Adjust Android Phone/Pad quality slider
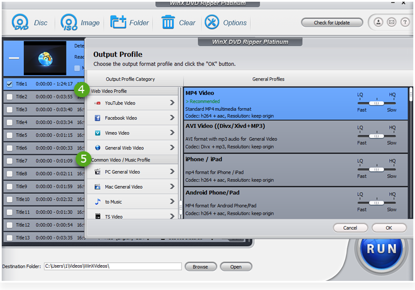 376,203
